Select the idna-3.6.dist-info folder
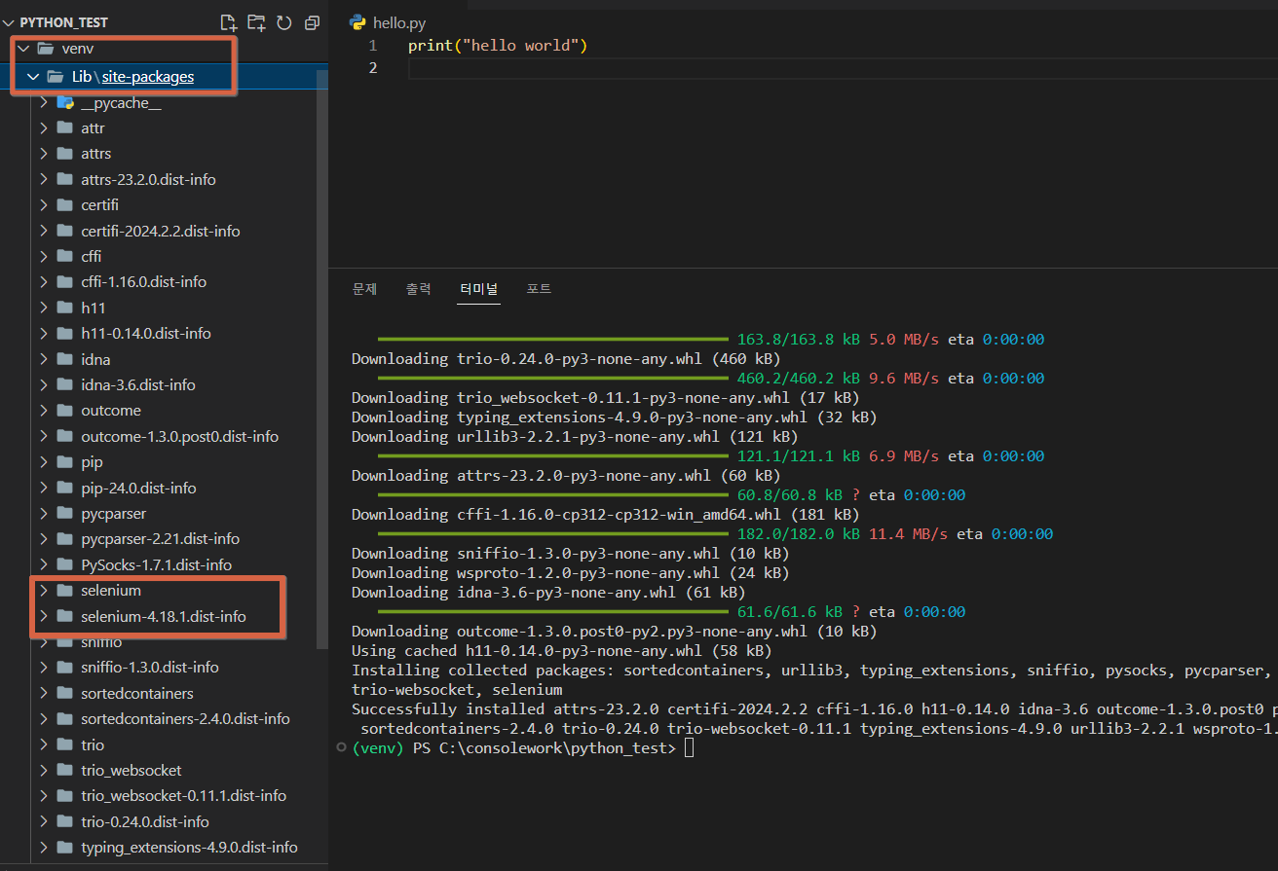Screen dimensions: 1278x871 [x=138, y=384]
